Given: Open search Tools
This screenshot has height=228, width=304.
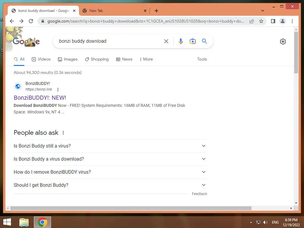Looking at the screenshot, I should pyautogui.click(x=202, y=59).
